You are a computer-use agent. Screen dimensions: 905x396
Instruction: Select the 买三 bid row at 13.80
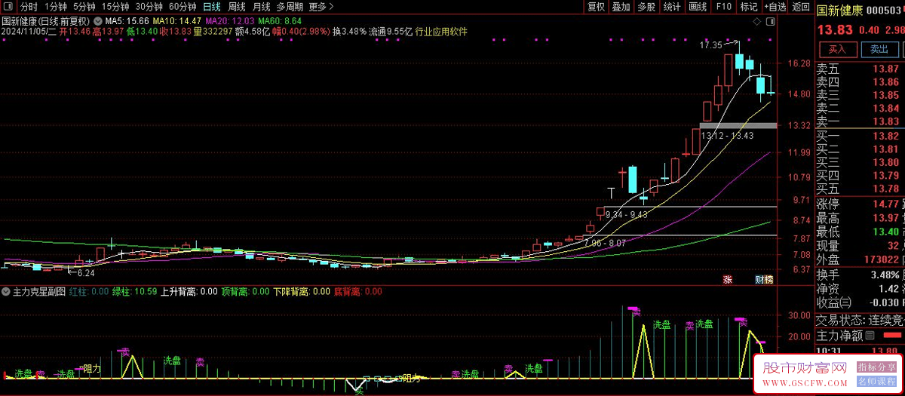tap(860, 162)
